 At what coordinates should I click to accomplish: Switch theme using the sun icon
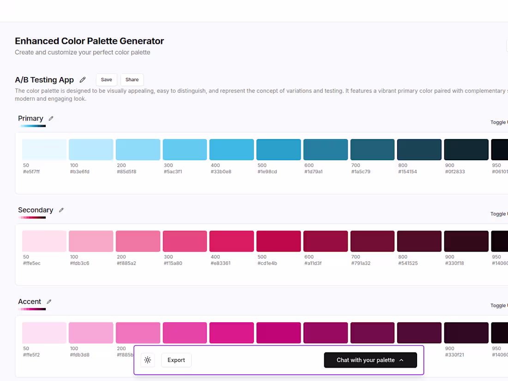pos(147,360)
